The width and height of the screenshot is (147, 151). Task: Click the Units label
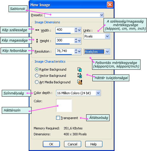(x=88, y=30)
